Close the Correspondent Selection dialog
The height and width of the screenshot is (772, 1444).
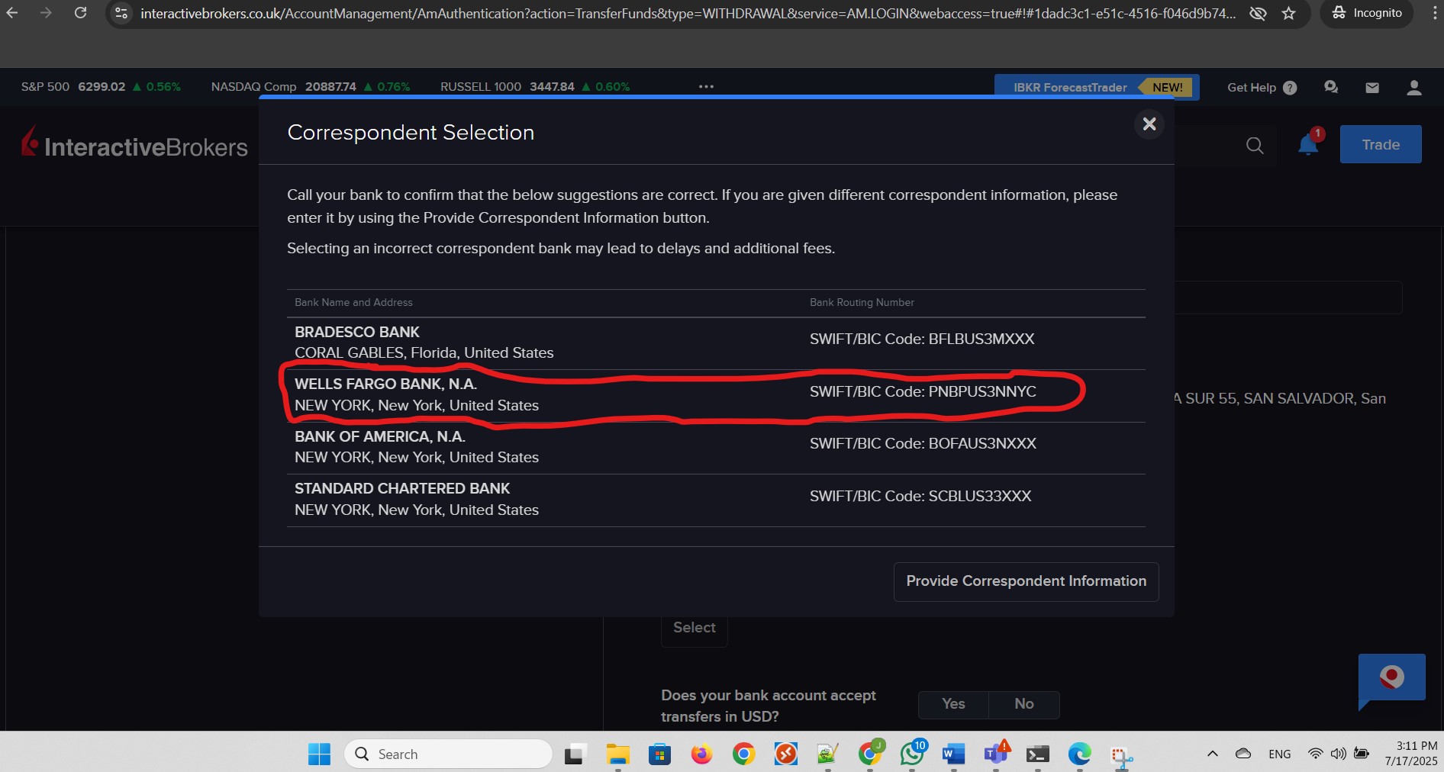point(1149,124)
